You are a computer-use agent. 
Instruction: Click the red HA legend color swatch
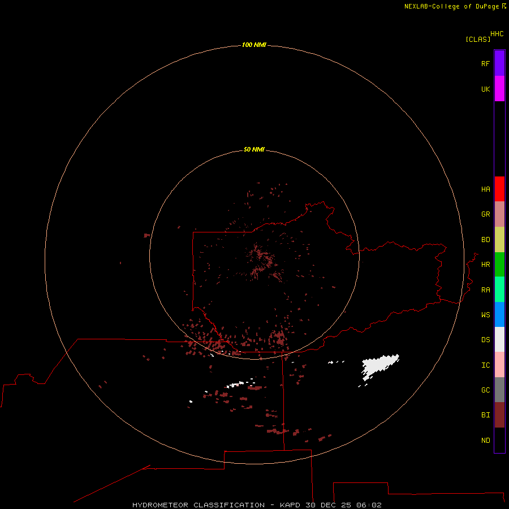pos(499,189)
